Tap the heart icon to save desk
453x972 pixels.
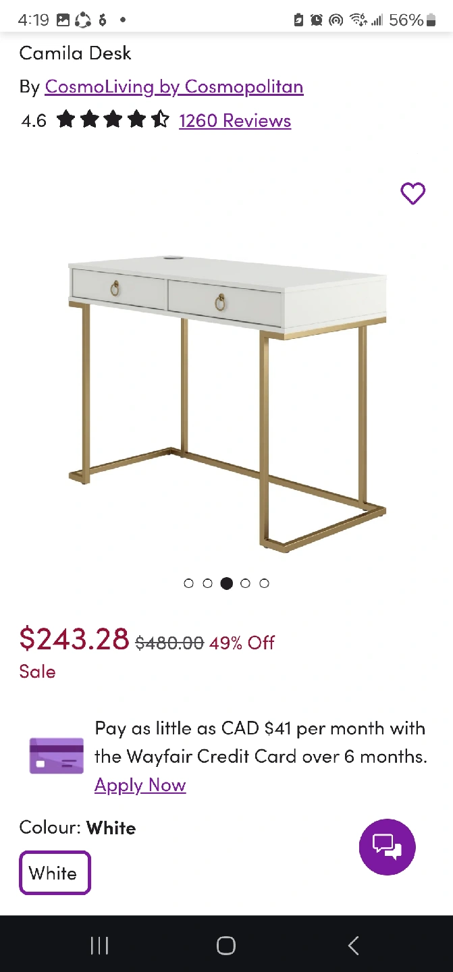click(413, 194)
